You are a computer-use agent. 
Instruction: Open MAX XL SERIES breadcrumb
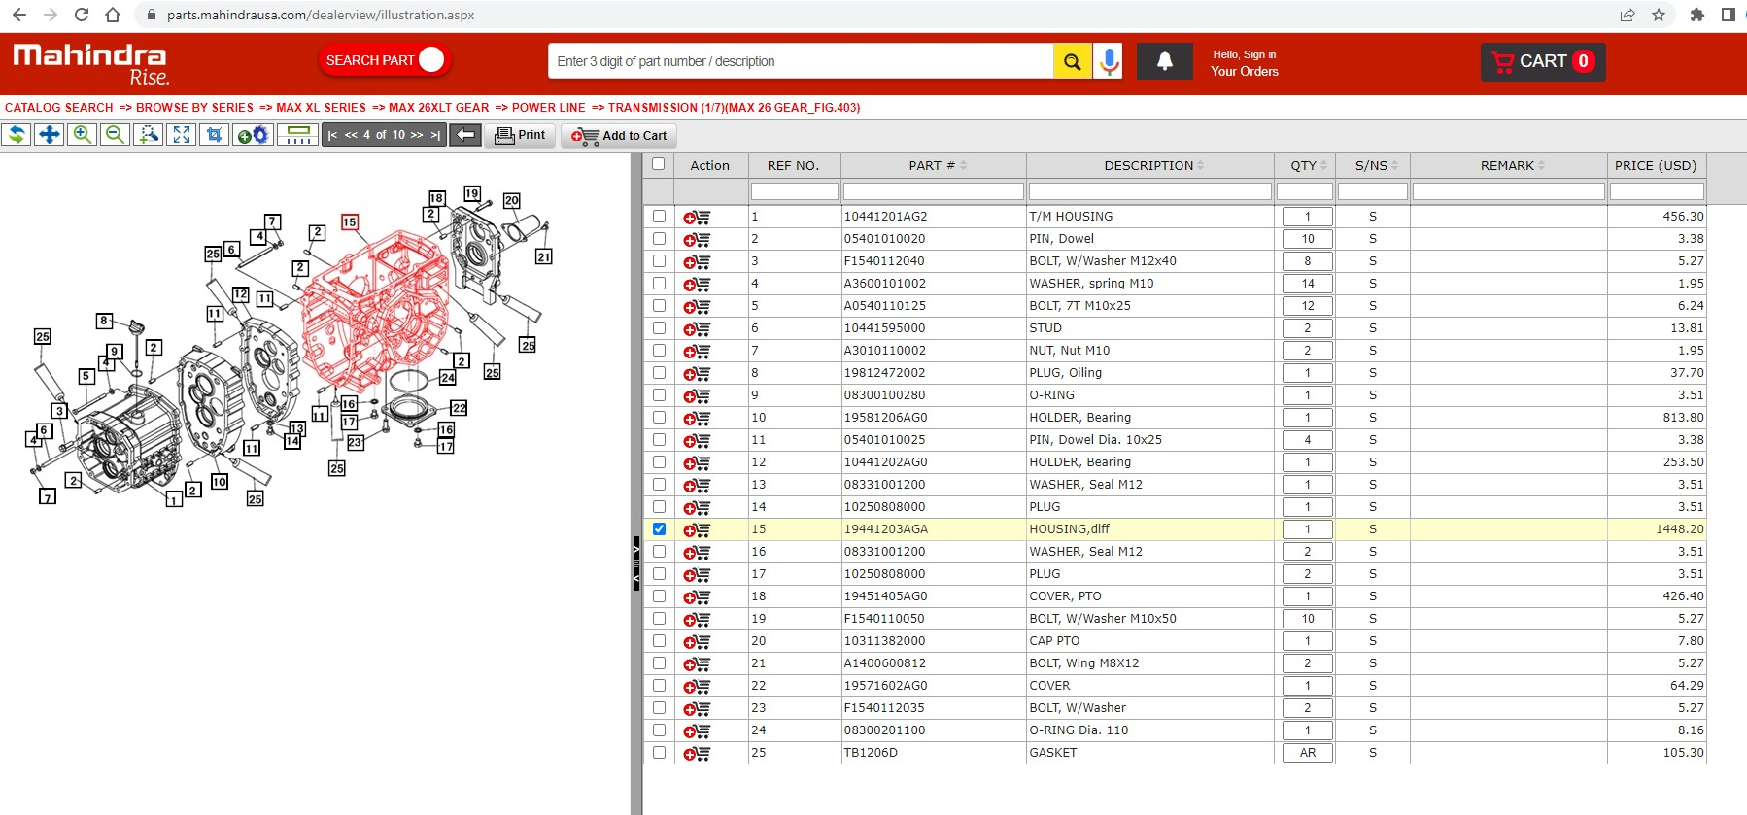point(321,108)
